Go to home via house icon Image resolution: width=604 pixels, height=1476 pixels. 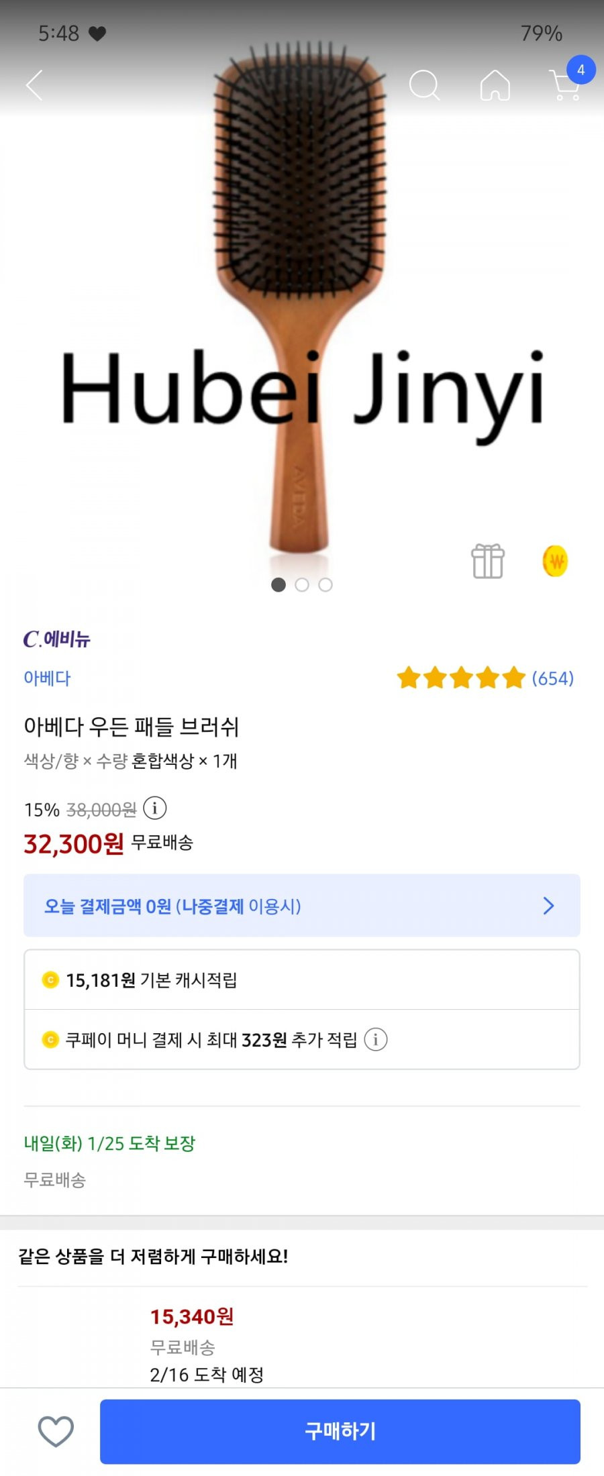[495, 85]
